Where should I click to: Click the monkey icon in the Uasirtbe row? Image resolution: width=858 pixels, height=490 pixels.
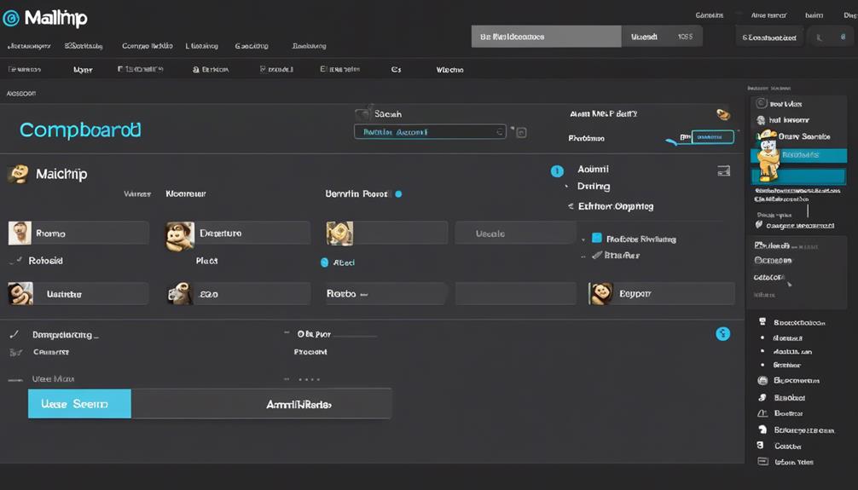tap(20, 294)
